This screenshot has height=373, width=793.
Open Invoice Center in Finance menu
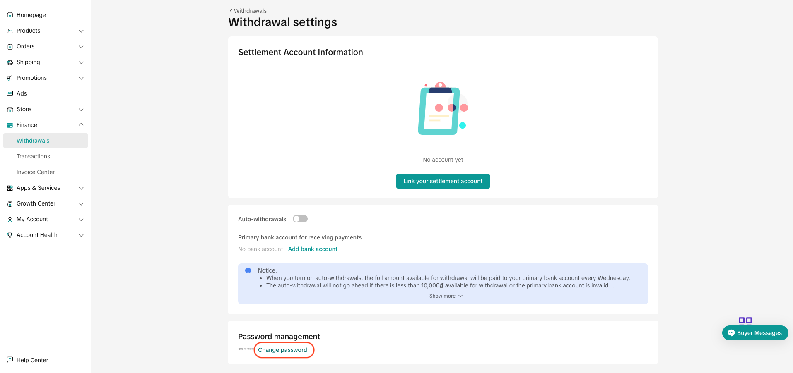[x=36, y=172]
